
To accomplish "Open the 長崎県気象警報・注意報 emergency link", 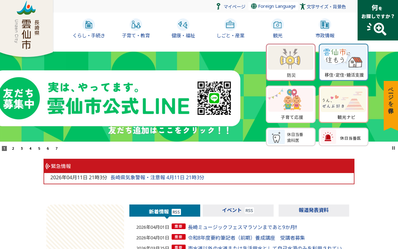I will 157,177.
